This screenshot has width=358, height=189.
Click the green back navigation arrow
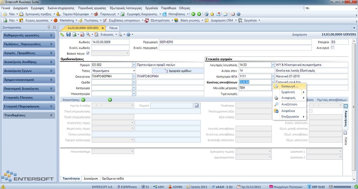pos(193,14)
